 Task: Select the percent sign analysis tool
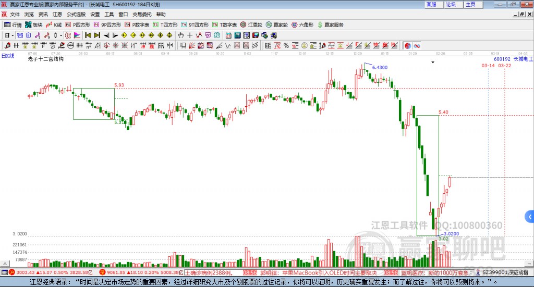tap(286, 45)
